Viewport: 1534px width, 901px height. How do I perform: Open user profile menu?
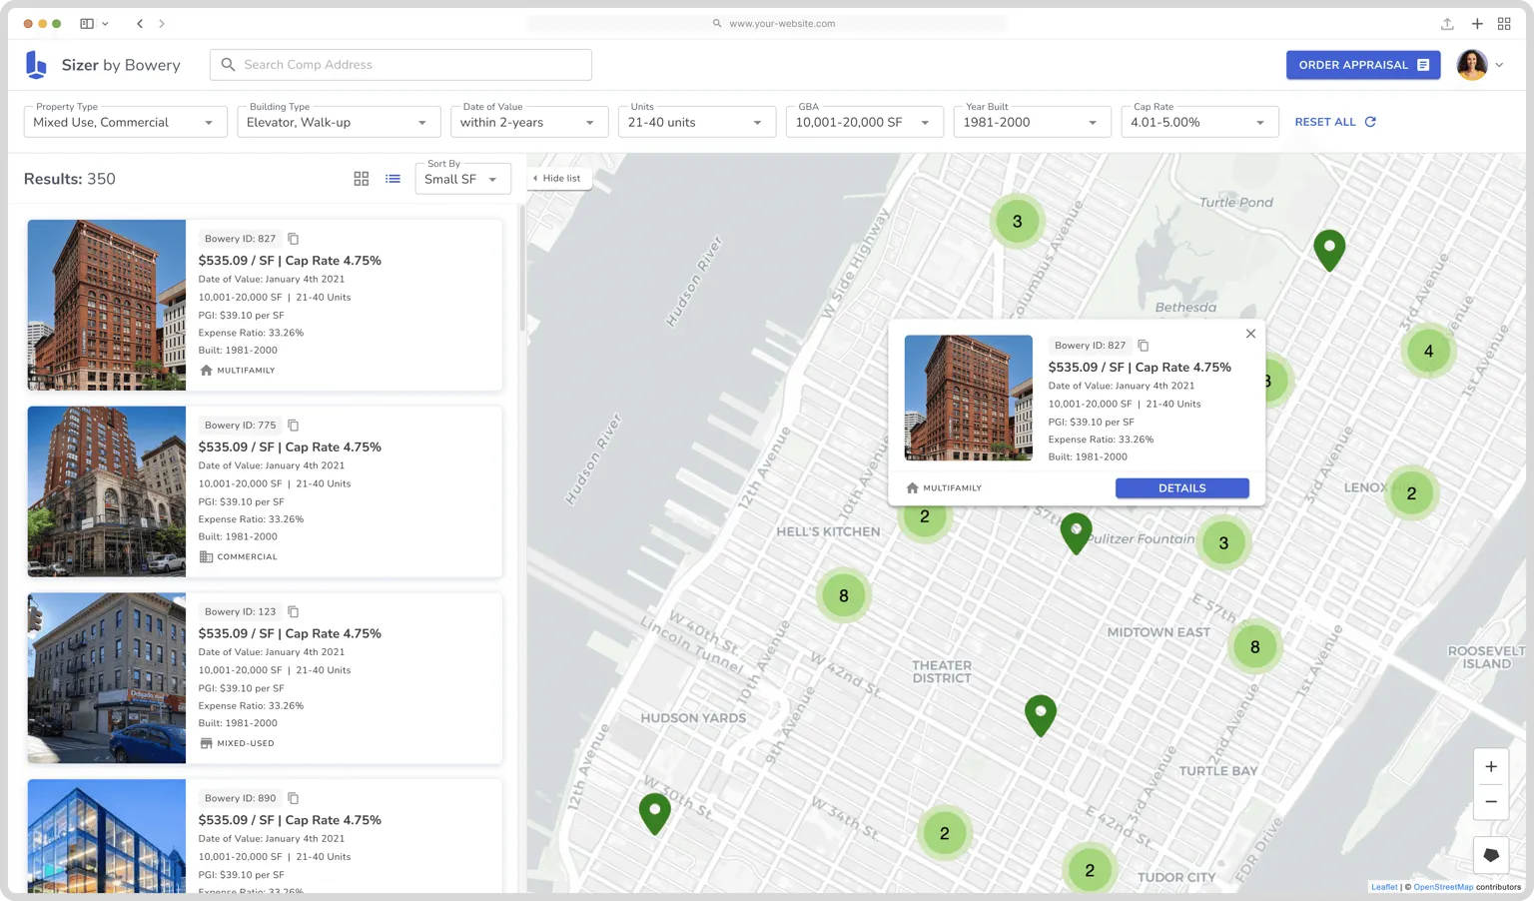pos(1480,65)
